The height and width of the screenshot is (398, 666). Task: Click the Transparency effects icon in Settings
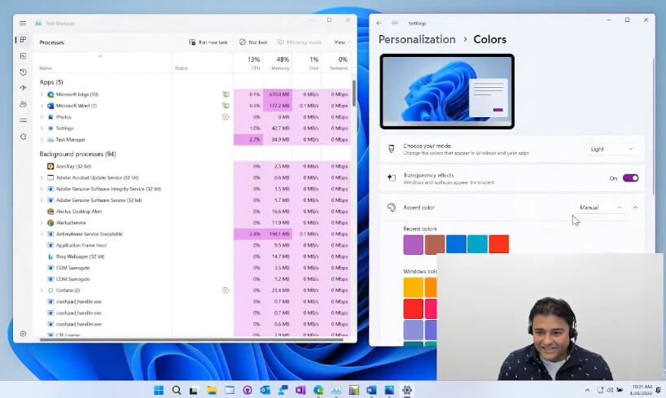pyautogui.click(x=392, y=178)
